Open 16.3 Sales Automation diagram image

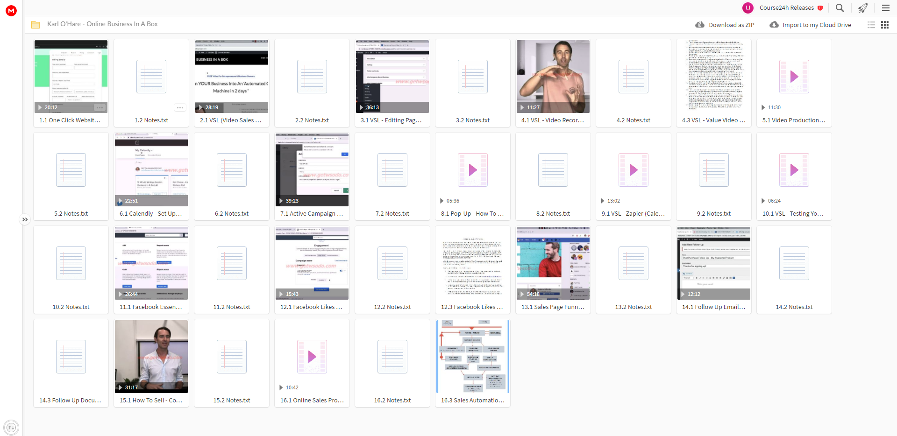pyautogui.click(x=473, y=357)
